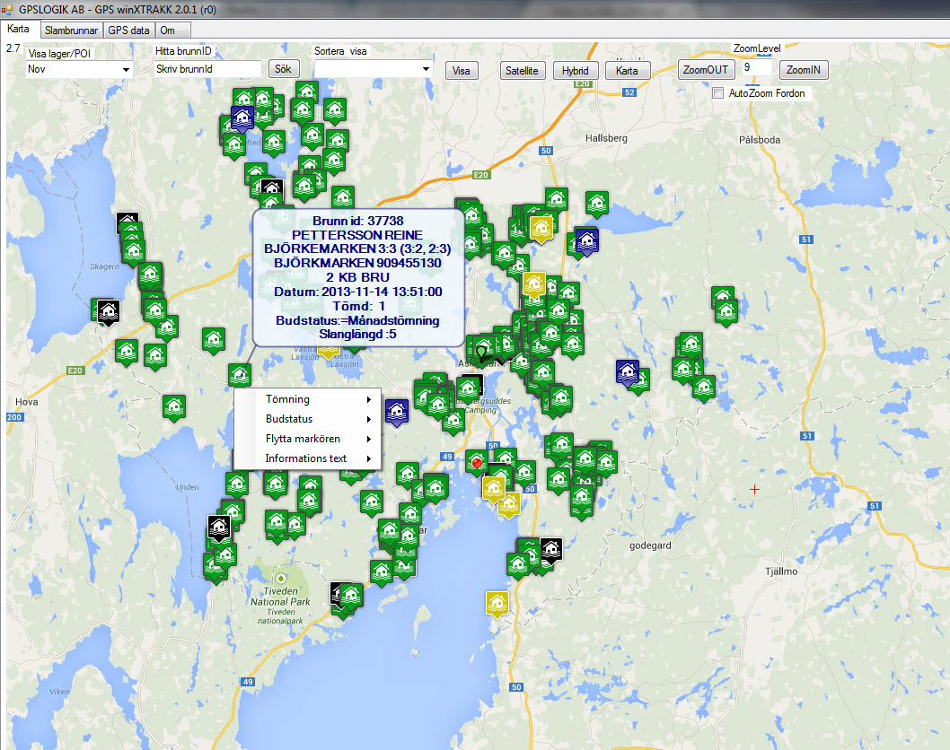The height and width of the screenshot is (750, 950).
Task: Click the green house marker nearest Hova
Action: [x=174, y=406]
